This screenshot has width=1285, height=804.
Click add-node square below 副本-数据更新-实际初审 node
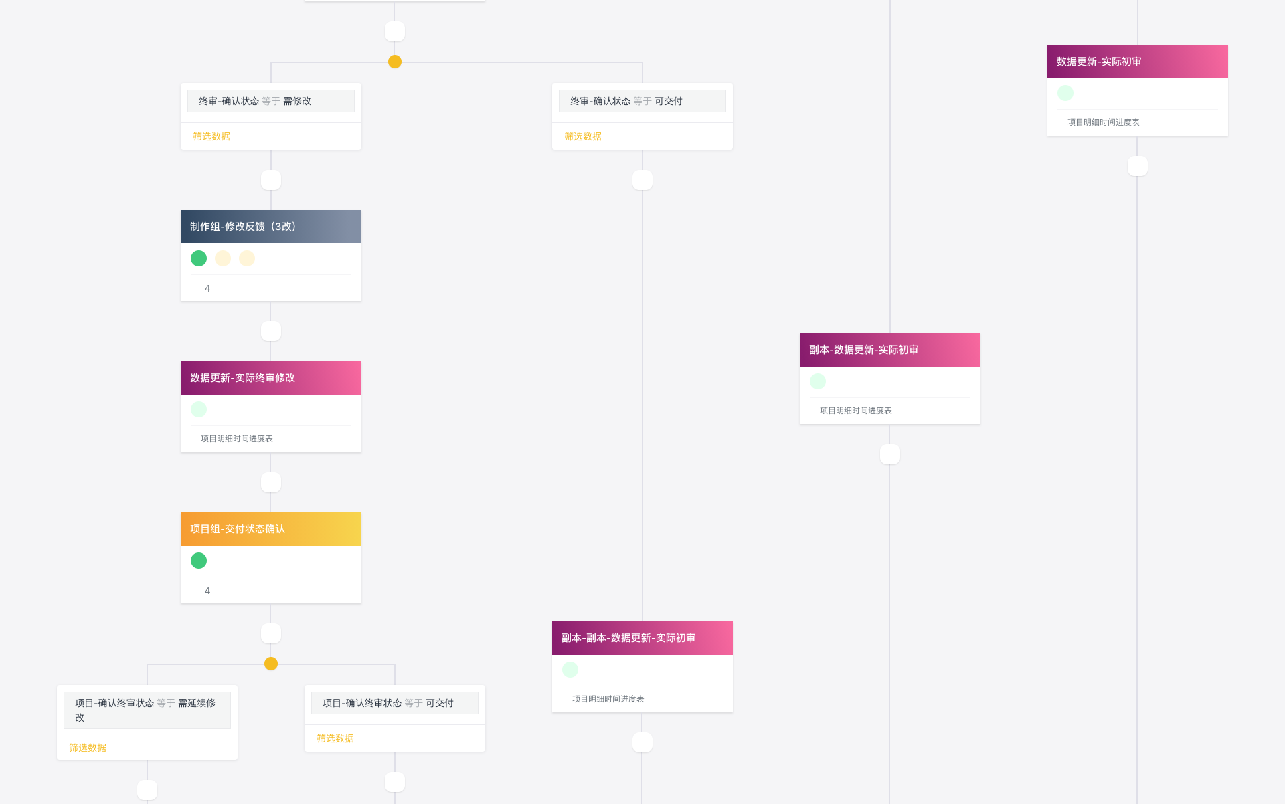coord(890,454)
